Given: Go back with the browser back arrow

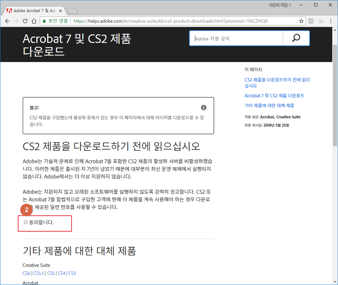Looking at the screenshot, I should pyautogui.click(x=7, y=21).
